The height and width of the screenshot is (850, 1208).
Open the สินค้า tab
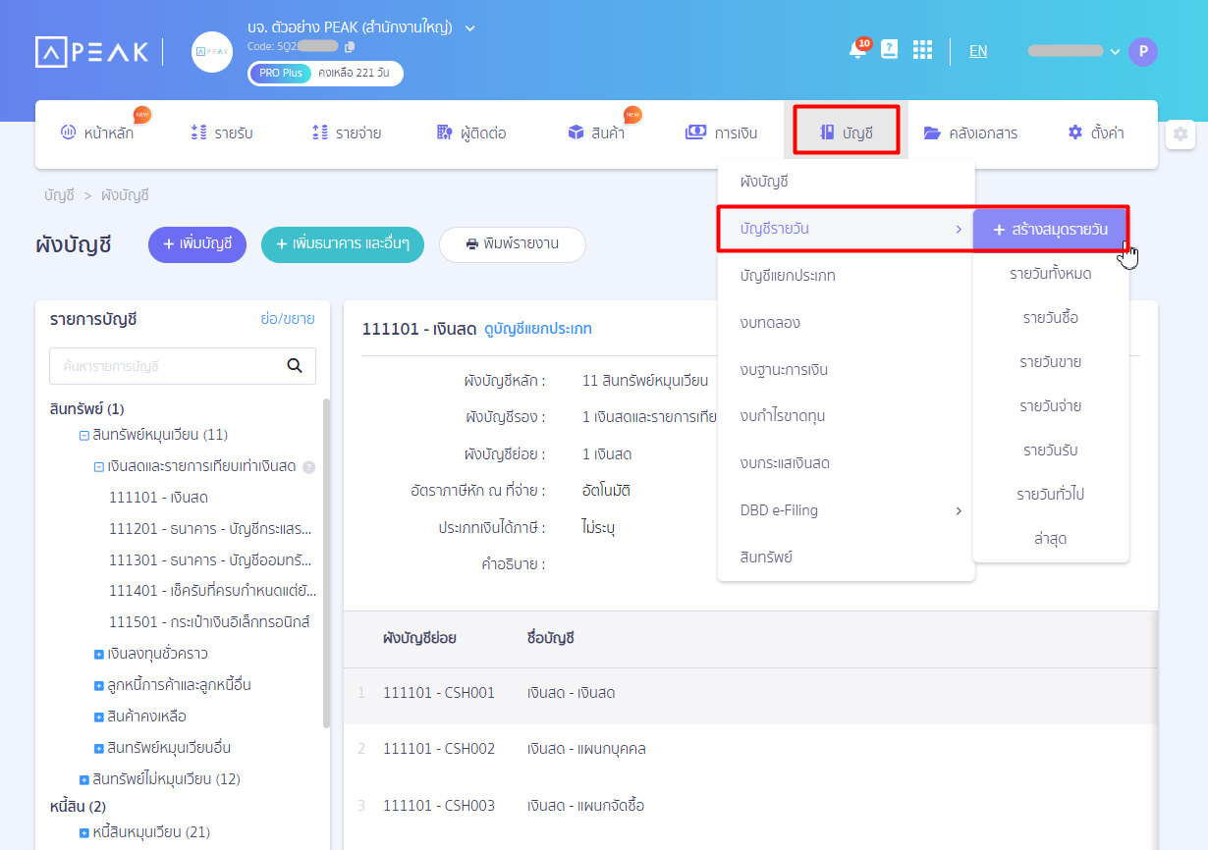coord(596,133)
